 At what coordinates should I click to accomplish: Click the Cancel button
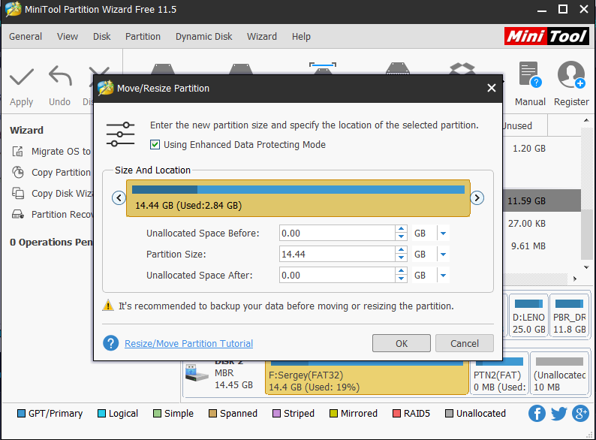tap(465, 343)
